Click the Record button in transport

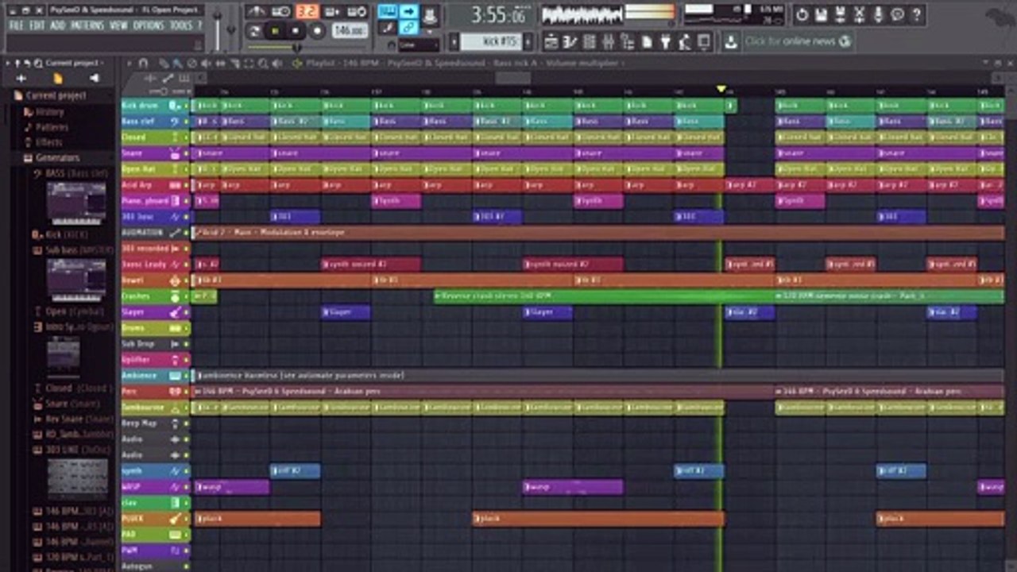317,31
